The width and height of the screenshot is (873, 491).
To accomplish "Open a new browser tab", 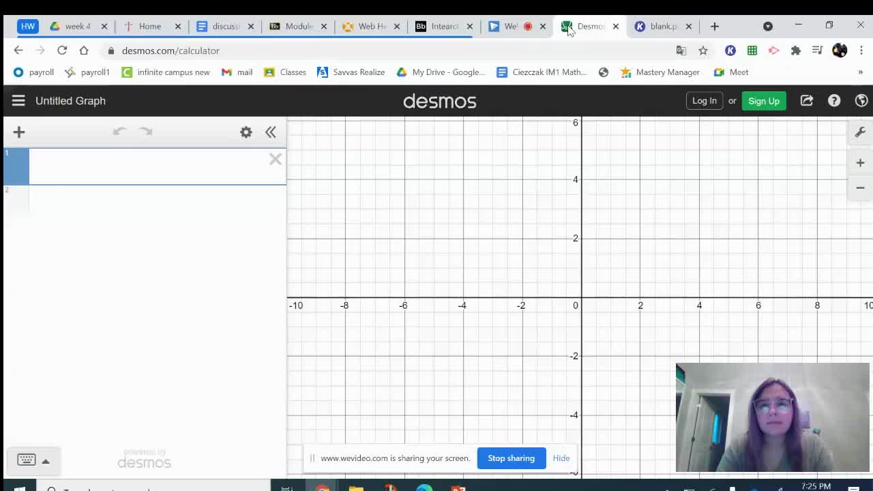I will pyautogui.click(x=715, y=27).
